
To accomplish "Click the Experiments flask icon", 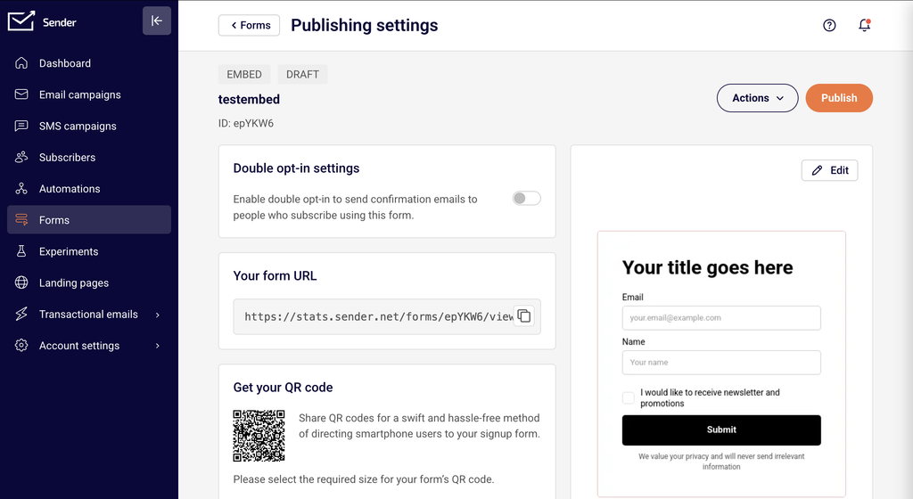I will click(x=21, y=251).
